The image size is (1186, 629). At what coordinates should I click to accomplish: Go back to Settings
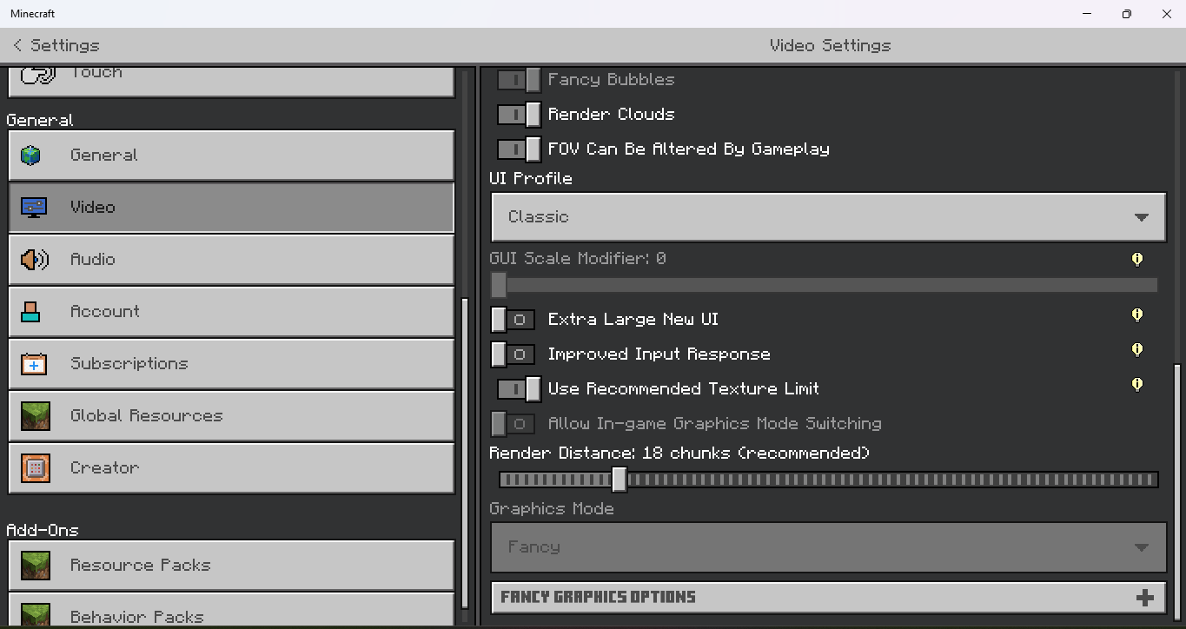pos(56,45)
